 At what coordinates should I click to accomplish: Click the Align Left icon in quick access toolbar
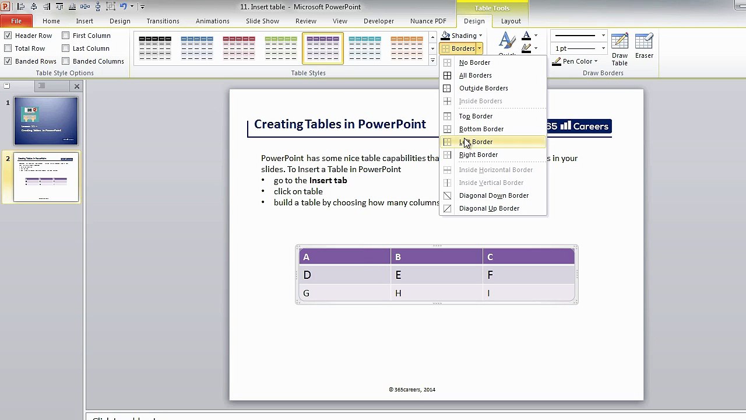pos(21,7)
